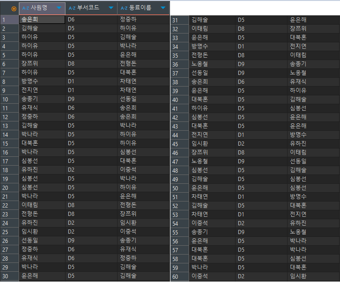Click the 차태연 cell in row 9
This screenshot has height=282, width=340.
tap(144, 90)
